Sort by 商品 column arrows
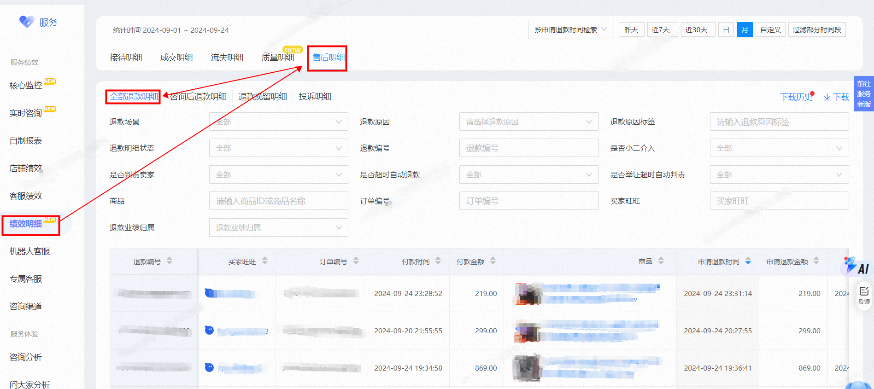The width and height of the screenshot is (874, 389). tap(661, 261)
